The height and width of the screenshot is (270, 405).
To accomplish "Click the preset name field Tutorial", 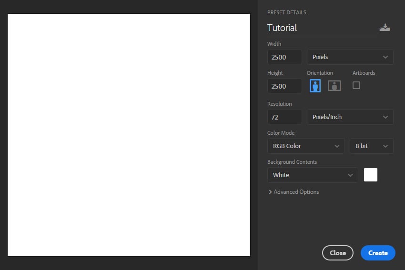I will [x=322, y=28].
